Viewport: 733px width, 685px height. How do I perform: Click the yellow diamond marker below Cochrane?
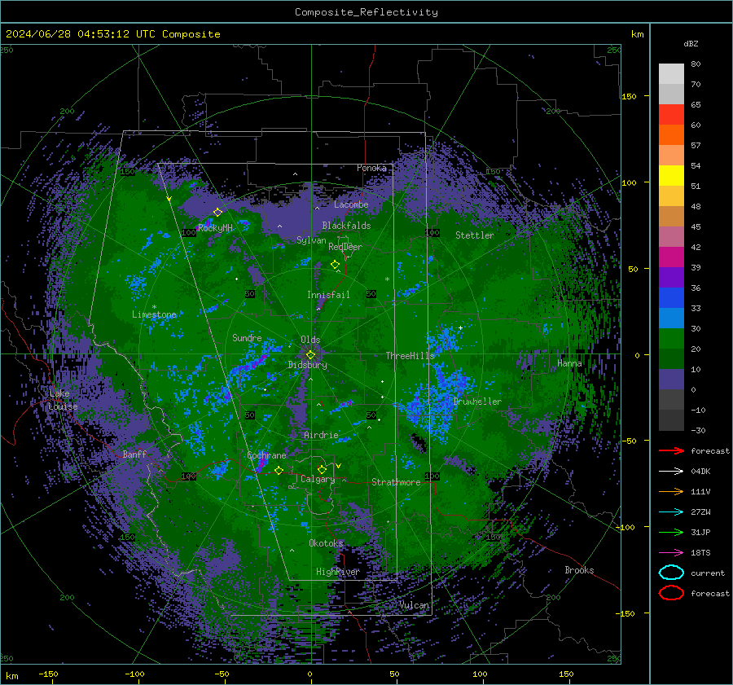click(279, 470)
